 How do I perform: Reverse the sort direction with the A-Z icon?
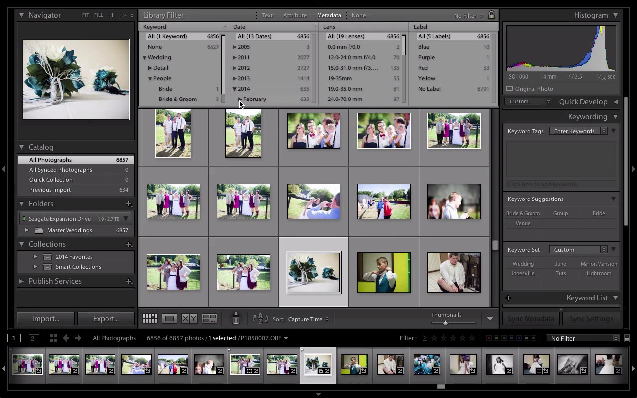(x=260, y=319)
